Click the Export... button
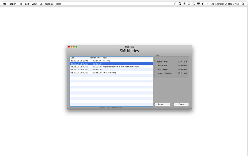The height and width of the screenshot is (156, 248). 162,104
